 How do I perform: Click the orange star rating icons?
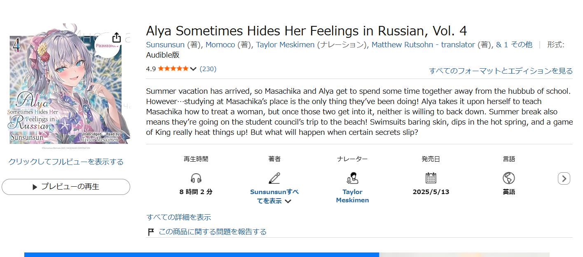[173, 69]
